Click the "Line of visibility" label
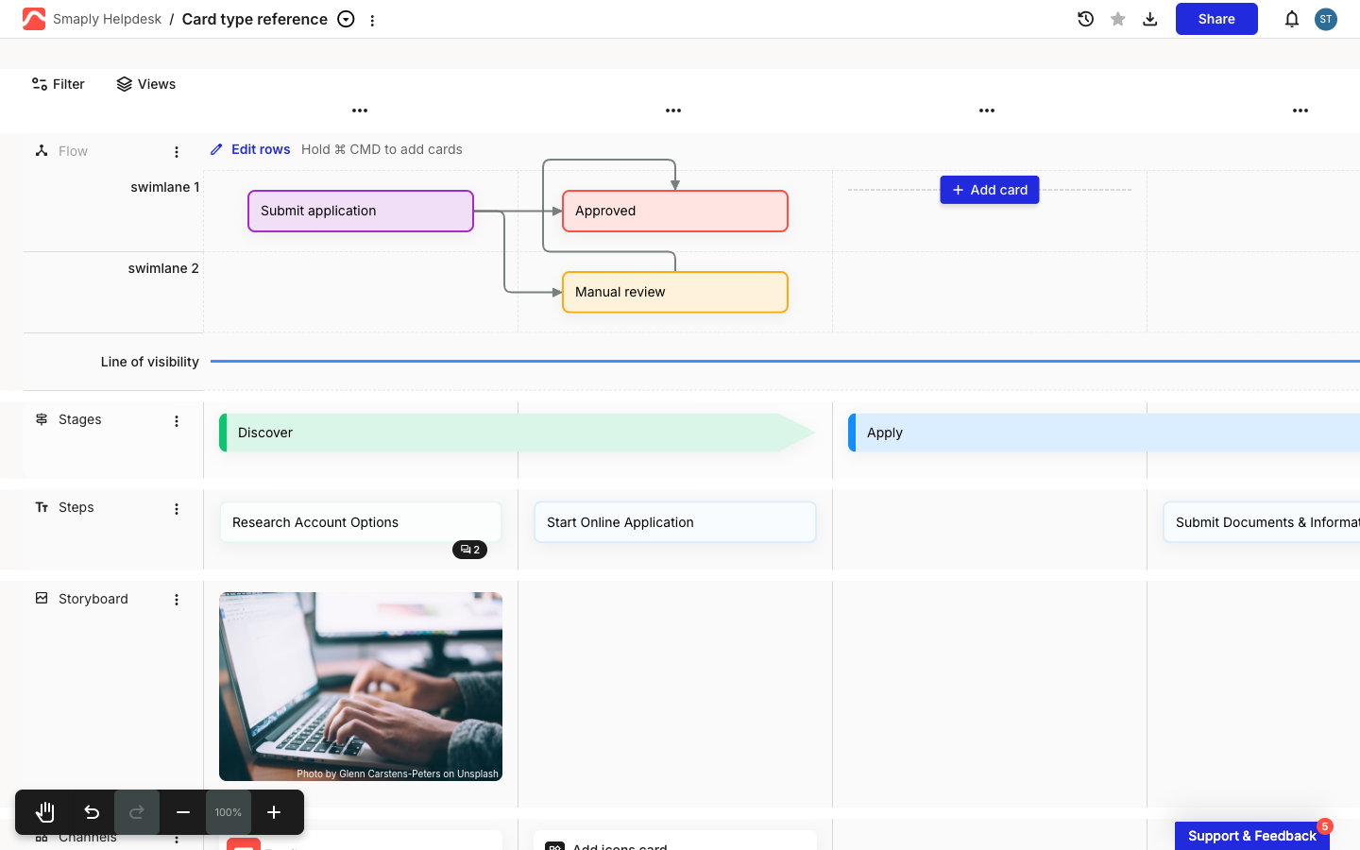1360x850 pixels. tap(150, 362)
